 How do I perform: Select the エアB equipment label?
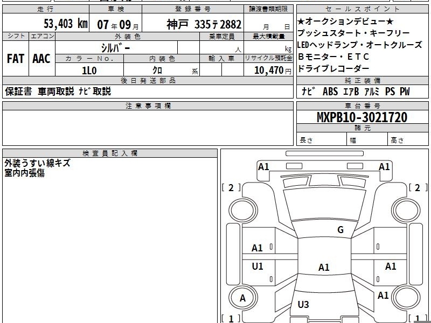(x=351, y=92)
